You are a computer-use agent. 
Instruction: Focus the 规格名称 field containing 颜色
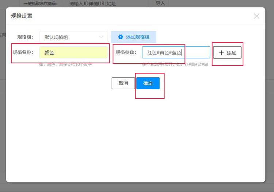[x=73, y=52]
